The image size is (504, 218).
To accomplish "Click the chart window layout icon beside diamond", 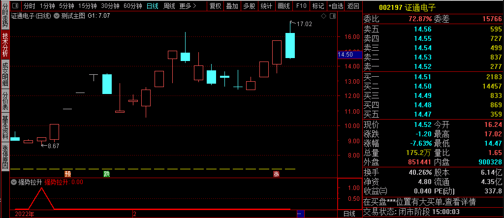I will pyautogui.click(x=332, y=16).
